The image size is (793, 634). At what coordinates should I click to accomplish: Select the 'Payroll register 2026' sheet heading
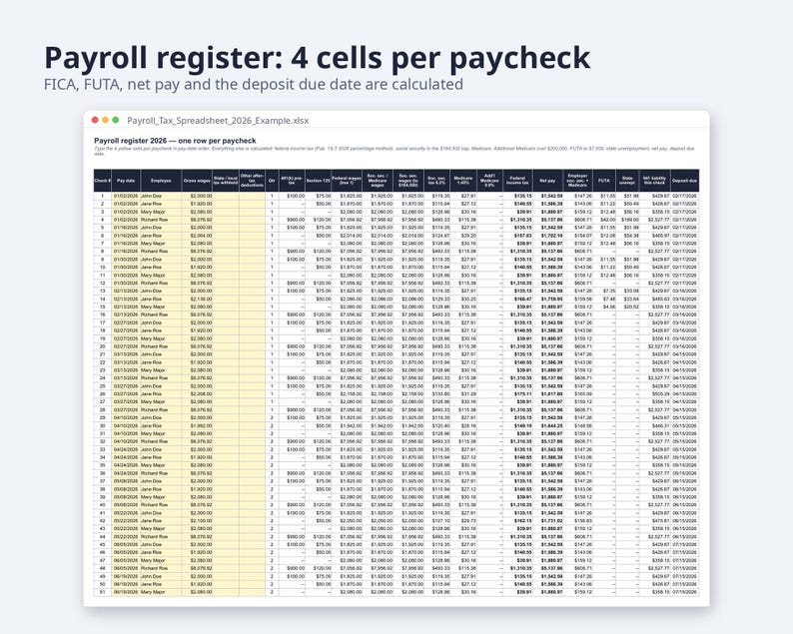(175, 141)
